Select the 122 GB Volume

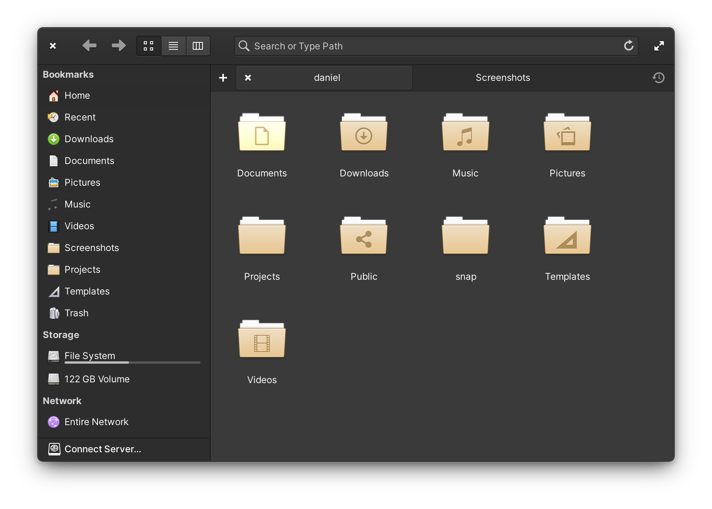(x=124, y=379)
